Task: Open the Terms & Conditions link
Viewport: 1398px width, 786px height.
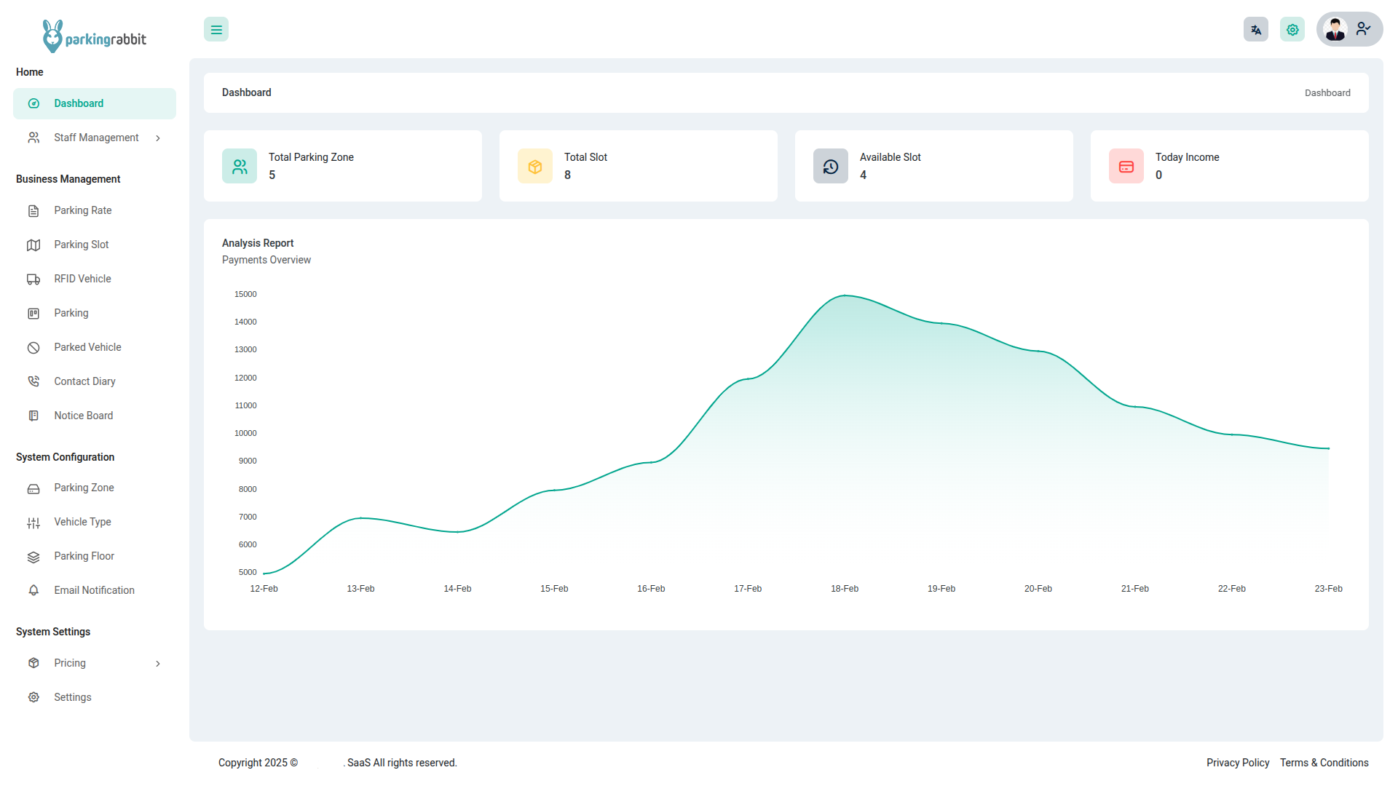Action: 1324,763
